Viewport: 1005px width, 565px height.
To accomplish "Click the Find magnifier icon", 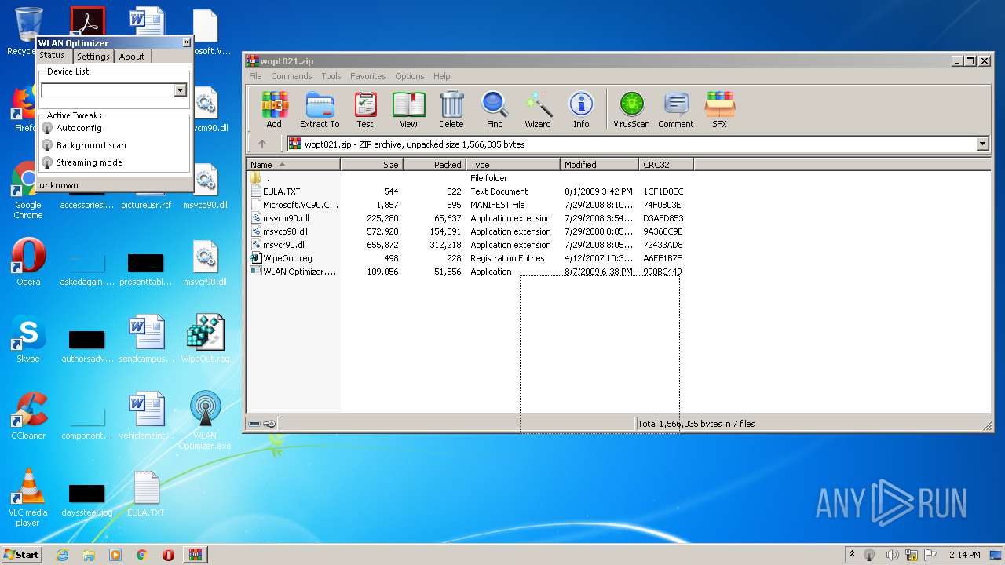I will pyautogui.click(x=495, y=110).
